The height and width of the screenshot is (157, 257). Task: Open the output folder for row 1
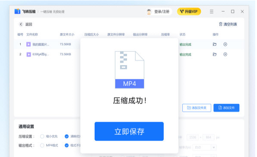(215, 44)
